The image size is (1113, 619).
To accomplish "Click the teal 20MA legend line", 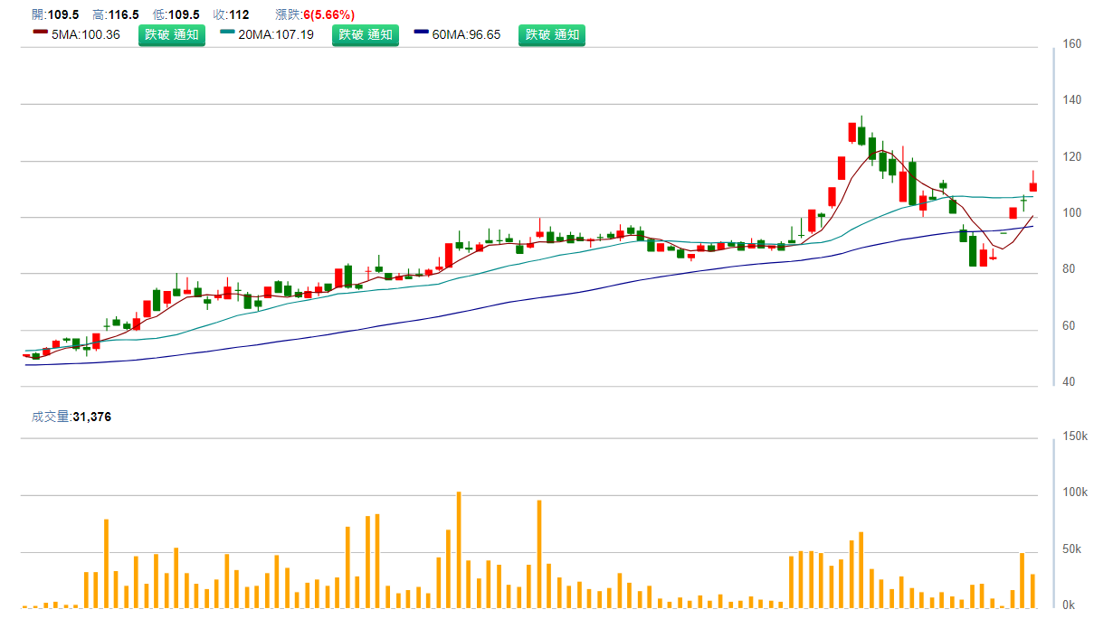I will pyautogui.click(x=226, y=32).
